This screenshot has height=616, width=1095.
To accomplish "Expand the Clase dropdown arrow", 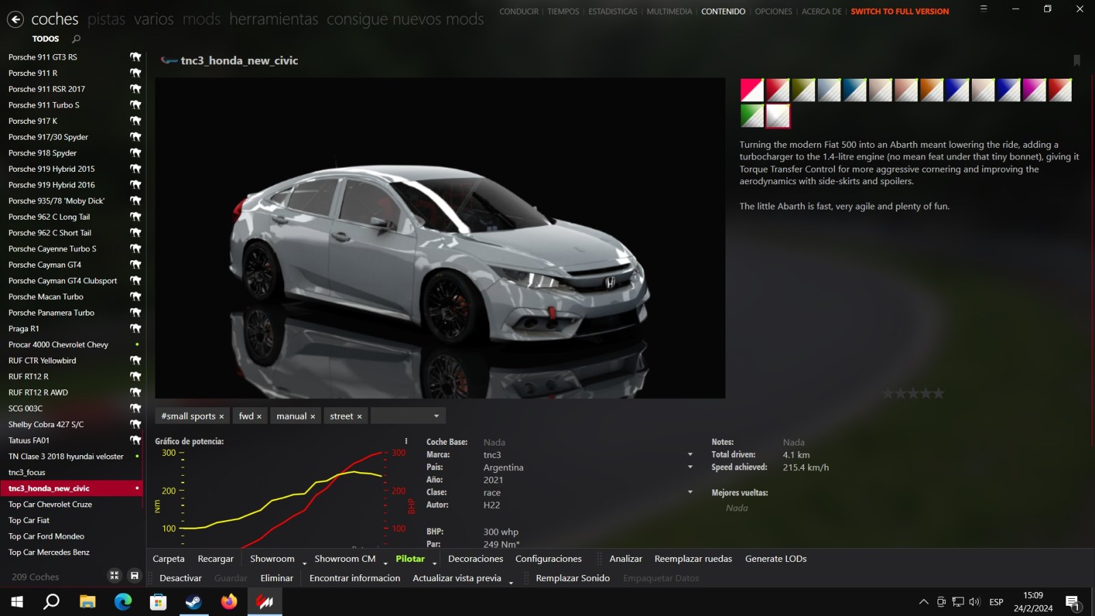I will pyautogui.click(x=690, y=492).
